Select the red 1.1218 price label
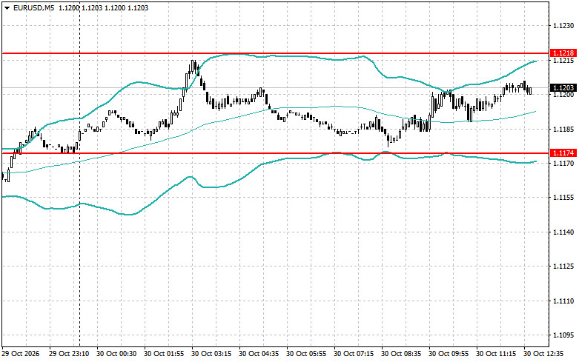The image size is (579, 362). click(563, 53)
